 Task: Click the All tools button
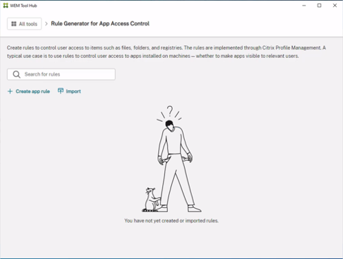(24, 23)
